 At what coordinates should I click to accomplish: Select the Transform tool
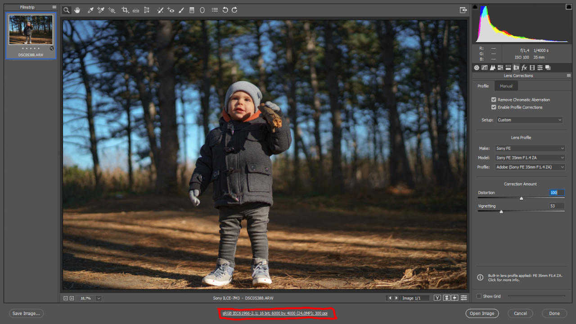pos(147,10)
